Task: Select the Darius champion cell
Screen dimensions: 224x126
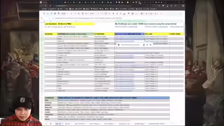Action: [x=51, y=119]
